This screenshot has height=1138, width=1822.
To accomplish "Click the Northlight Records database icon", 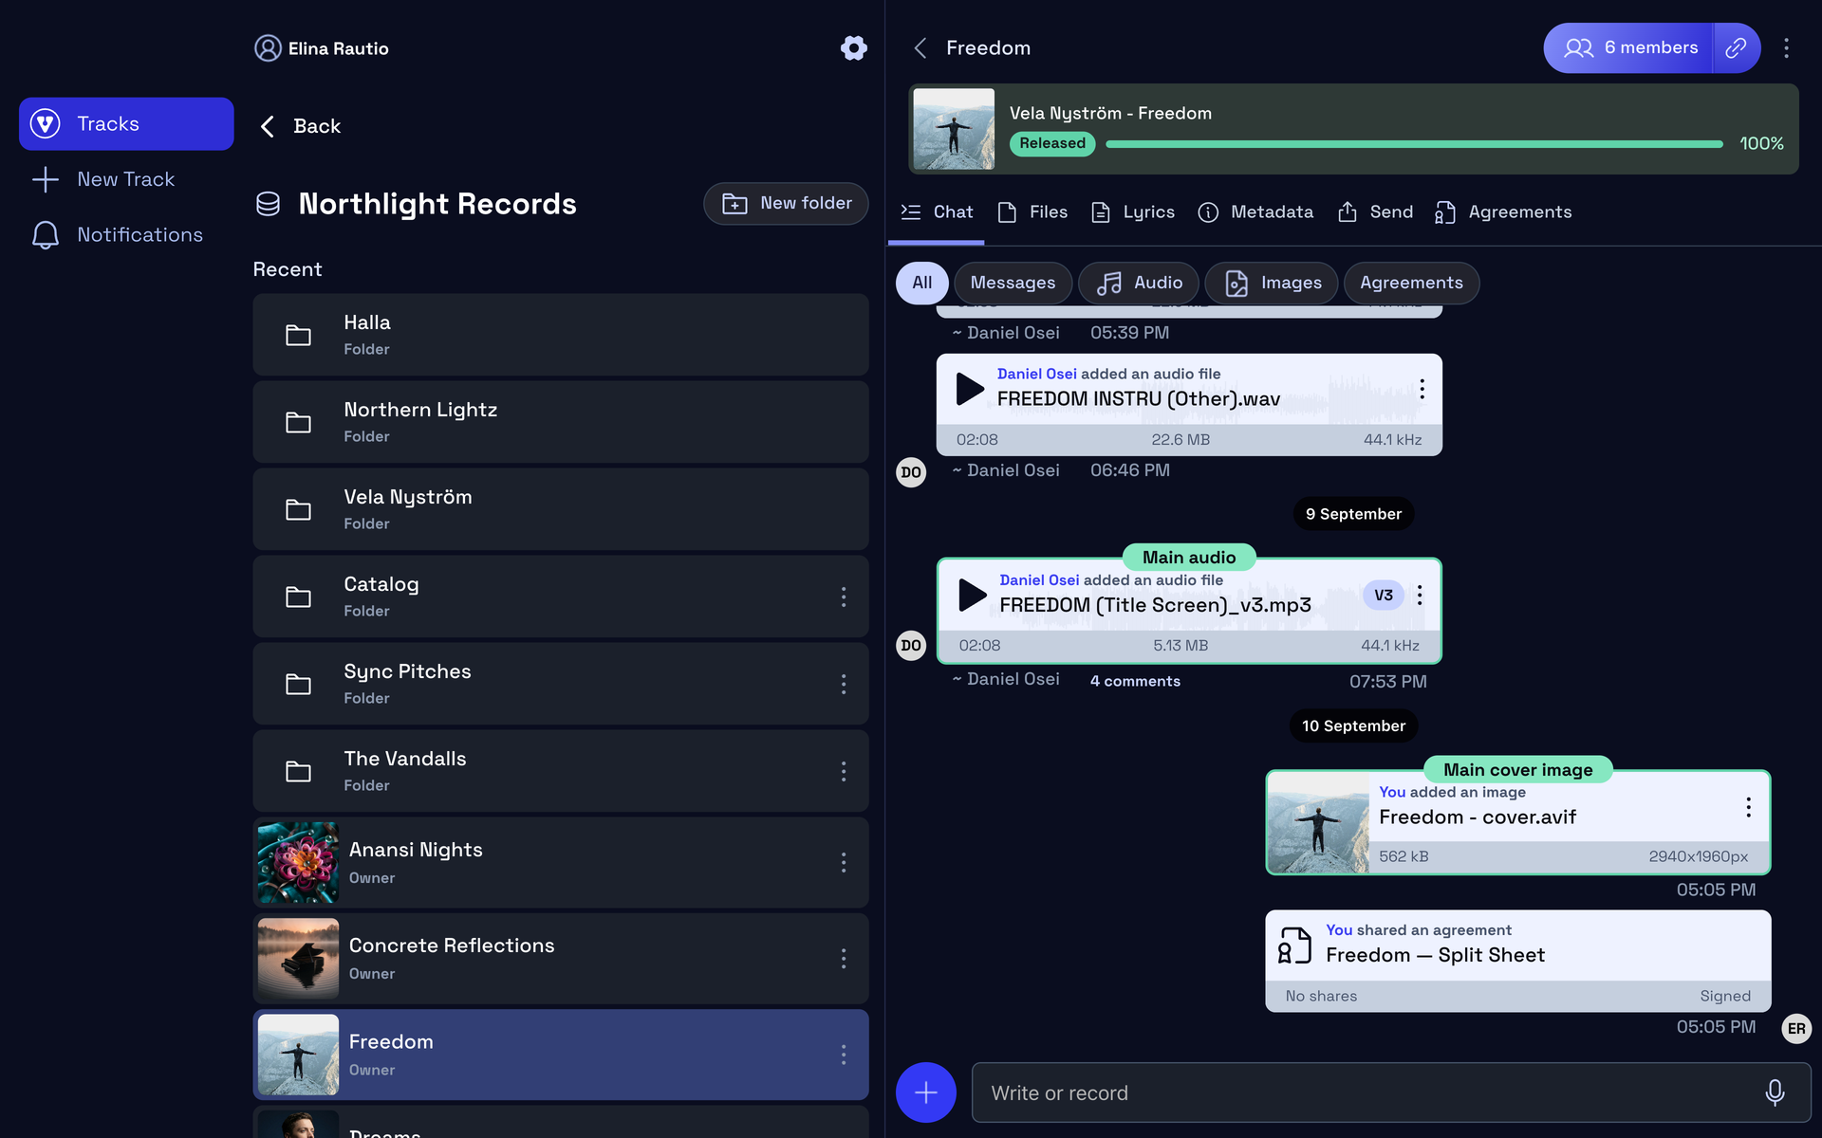I will 269,204.
